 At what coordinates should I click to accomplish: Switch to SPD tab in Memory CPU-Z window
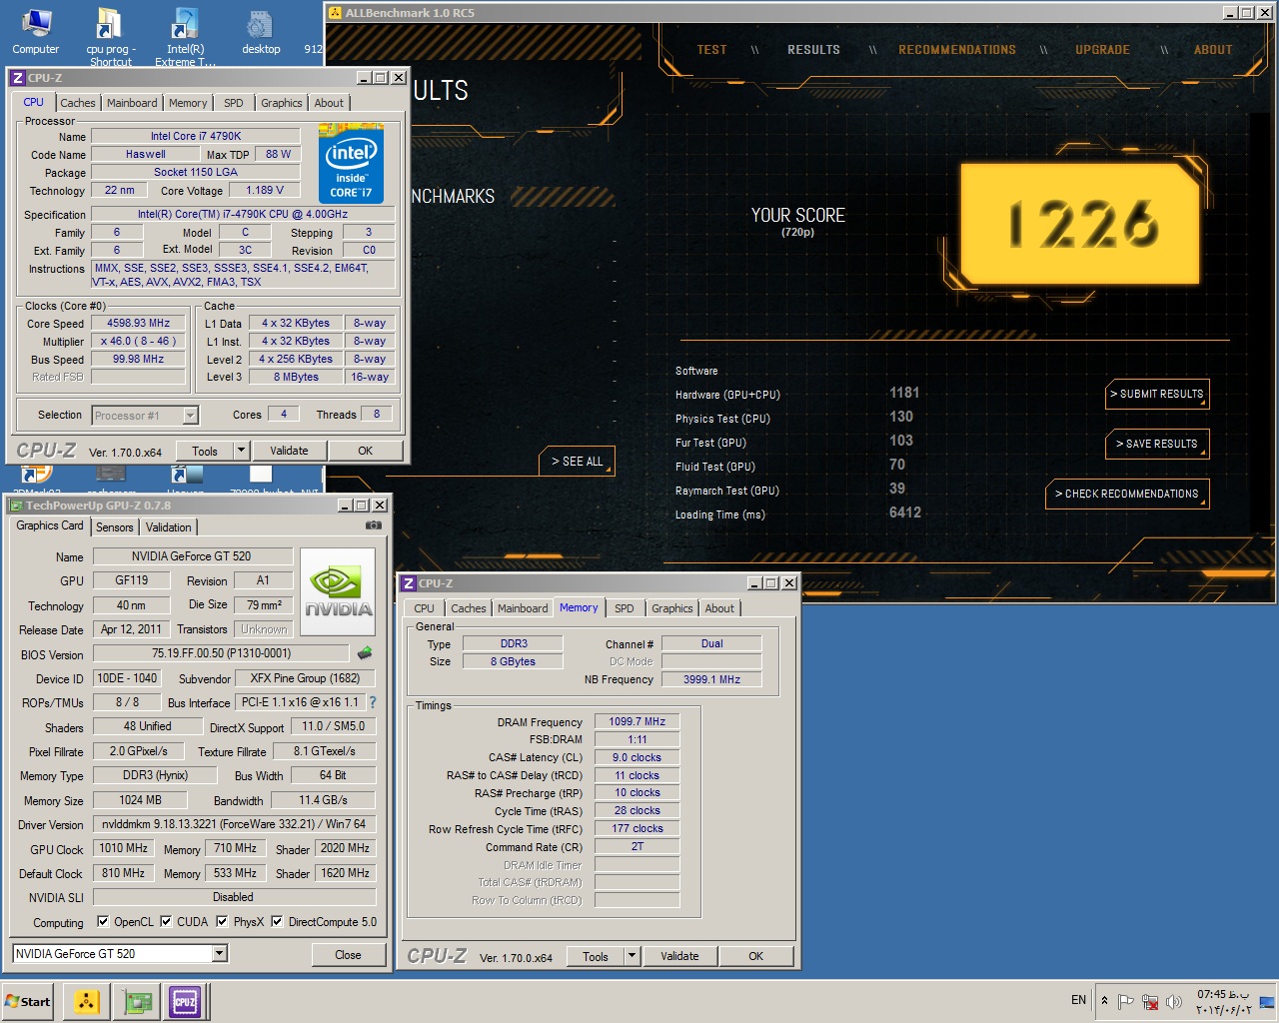625,608
